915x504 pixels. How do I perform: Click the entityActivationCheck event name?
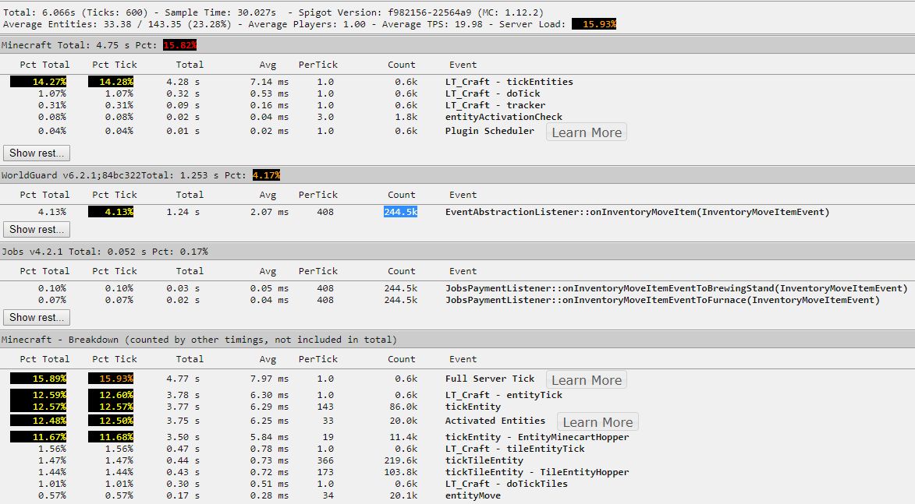coord(503,117)
